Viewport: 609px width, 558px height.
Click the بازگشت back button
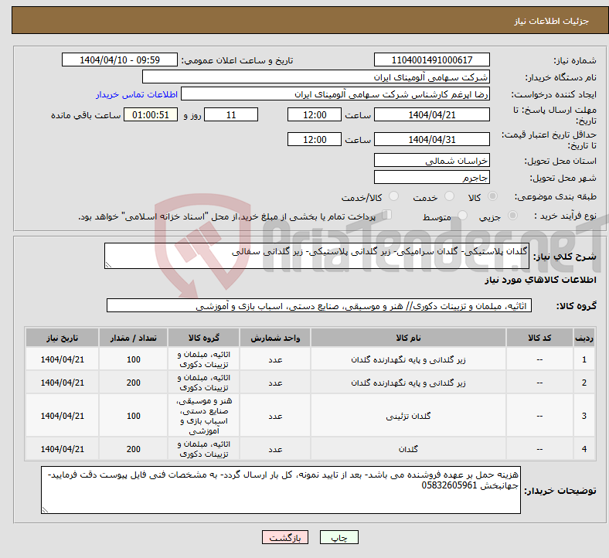[285, 537]
